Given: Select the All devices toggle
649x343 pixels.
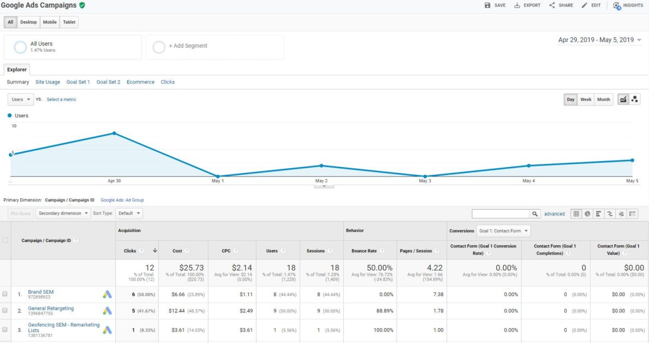Looking at the screenshot, I should pyautogui.click(x=10, y=22).
